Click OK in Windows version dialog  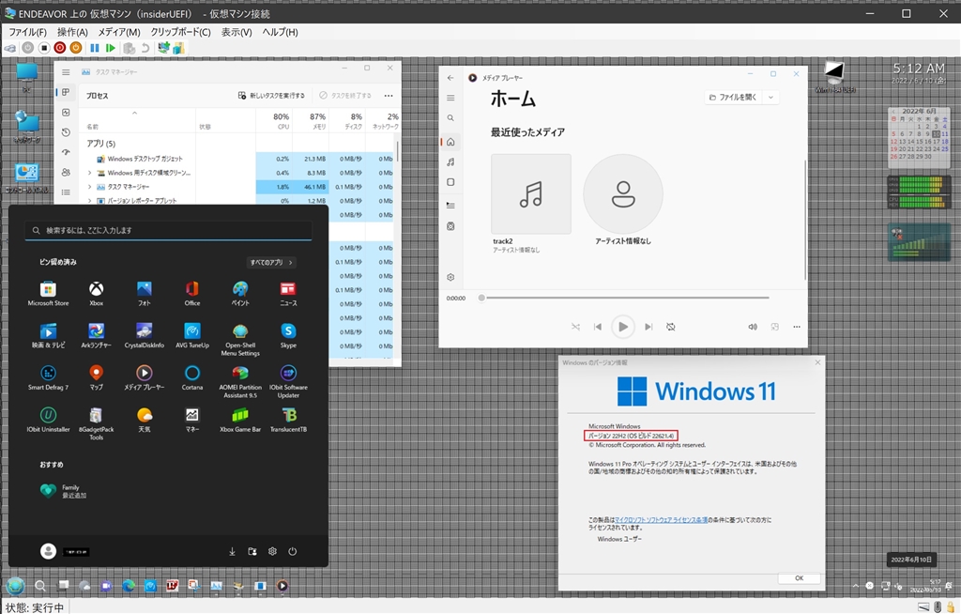[799, 578]
